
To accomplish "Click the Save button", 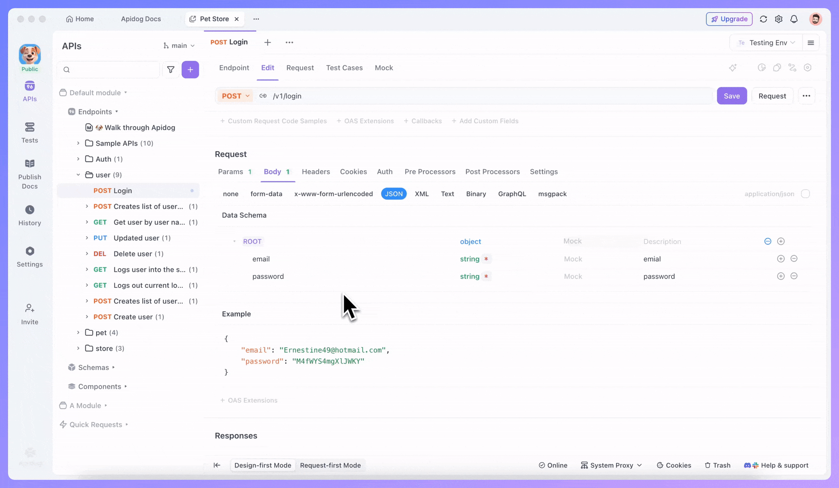I will pyautogui.click(x=732, y=96).
